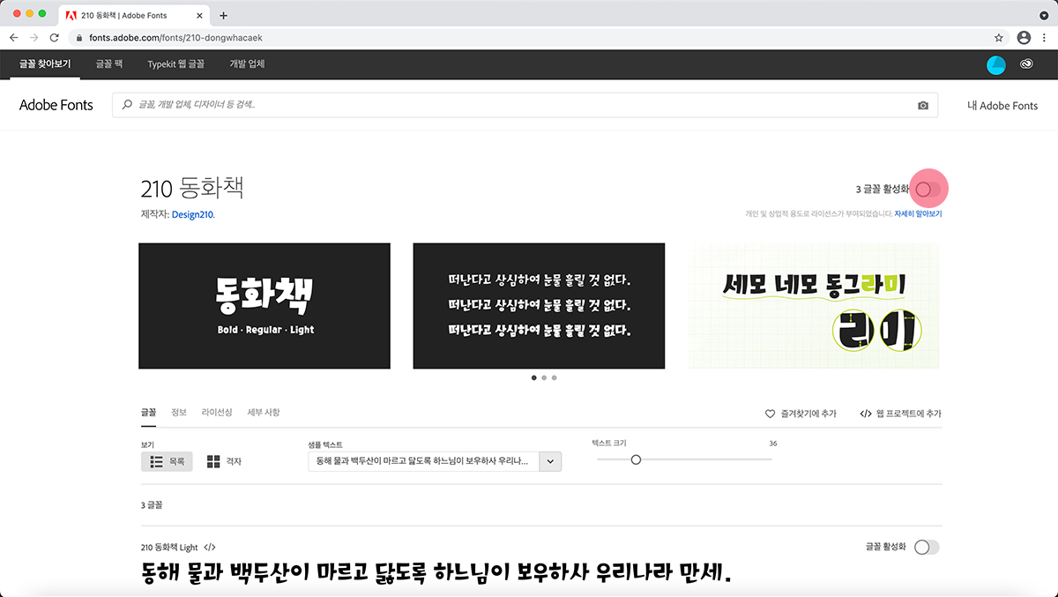
Task: Reload the page with refresh icon
Action: click(x=55, y=38)
